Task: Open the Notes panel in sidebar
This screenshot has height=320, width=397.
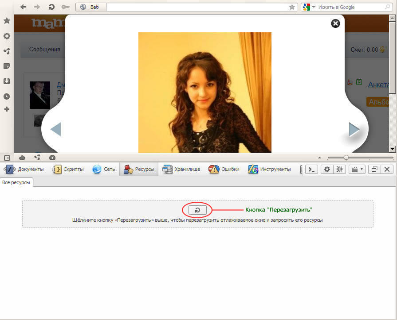Action: tap(7, 66)
